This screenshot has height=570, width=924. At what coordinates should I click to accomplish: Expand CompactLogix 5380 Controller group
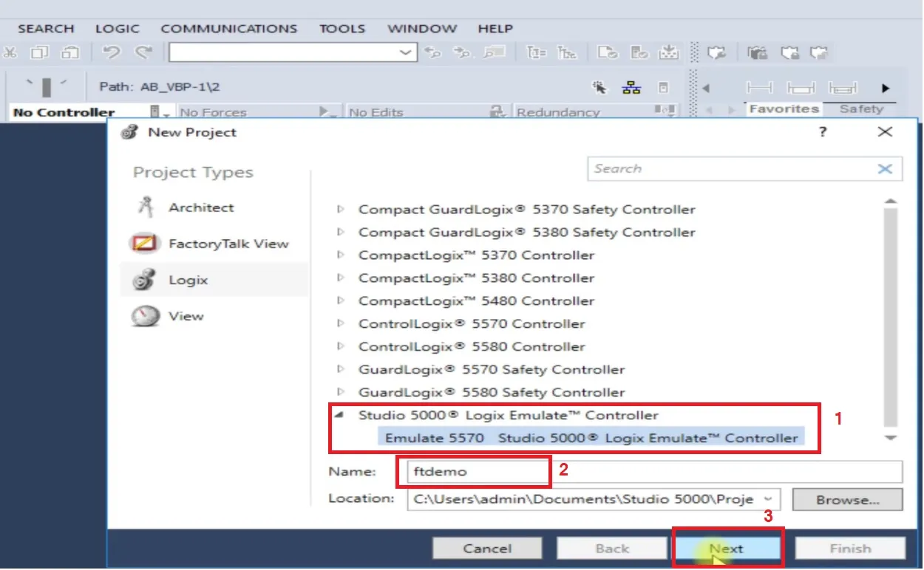tap(341, 278)
